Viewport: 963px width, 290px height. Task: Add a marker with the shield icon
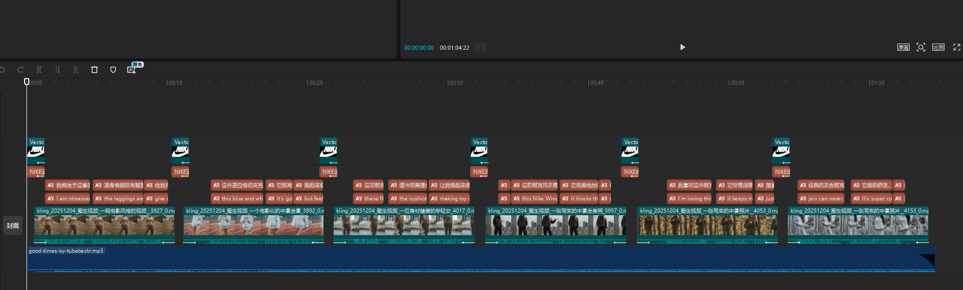tap(113, 70)
